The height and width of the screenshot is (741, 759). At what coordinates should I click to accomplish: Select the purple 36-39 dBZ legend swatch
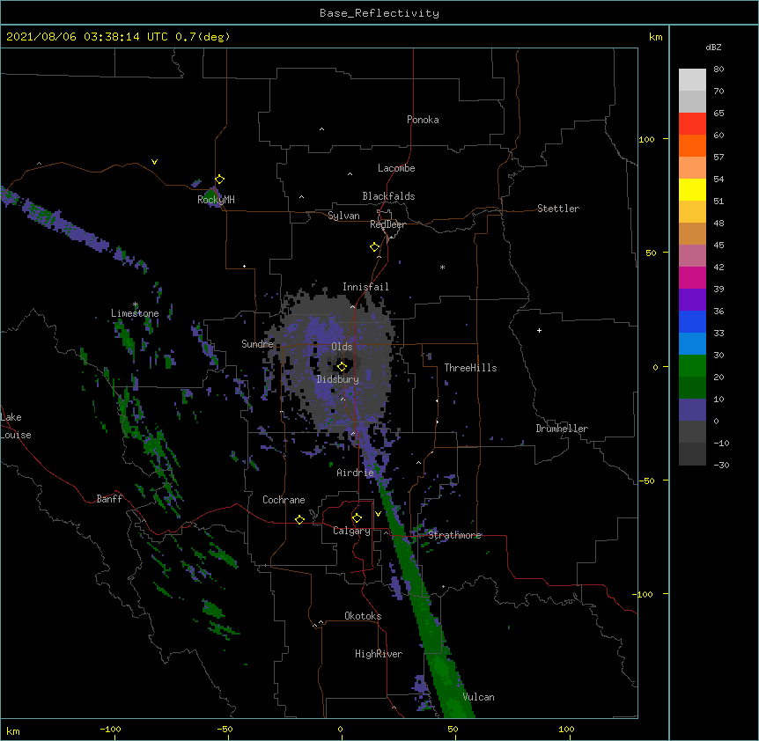tap(692, 300)
